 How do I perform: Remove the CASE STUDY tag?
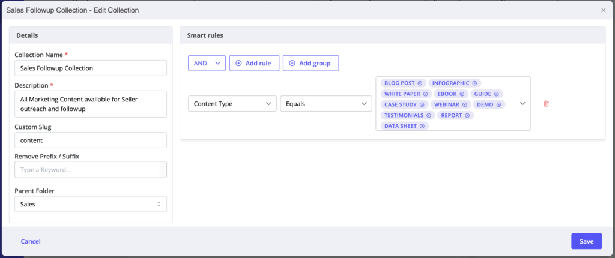422,104
